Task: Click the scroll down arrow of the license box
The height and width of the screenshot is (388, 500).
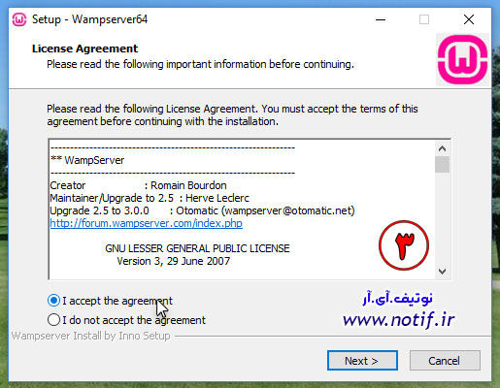Action: point(442,271)
